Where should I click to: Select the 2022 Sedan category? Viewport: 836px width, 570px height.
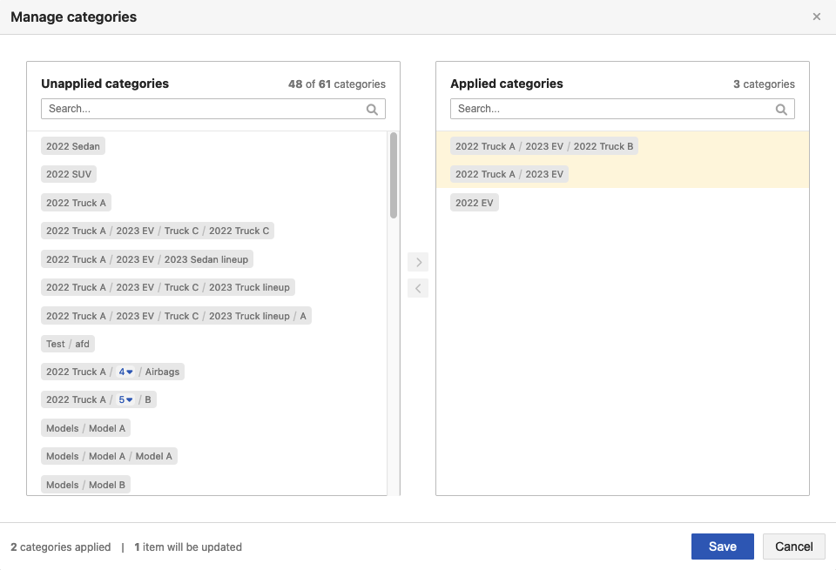coord(73,146)
